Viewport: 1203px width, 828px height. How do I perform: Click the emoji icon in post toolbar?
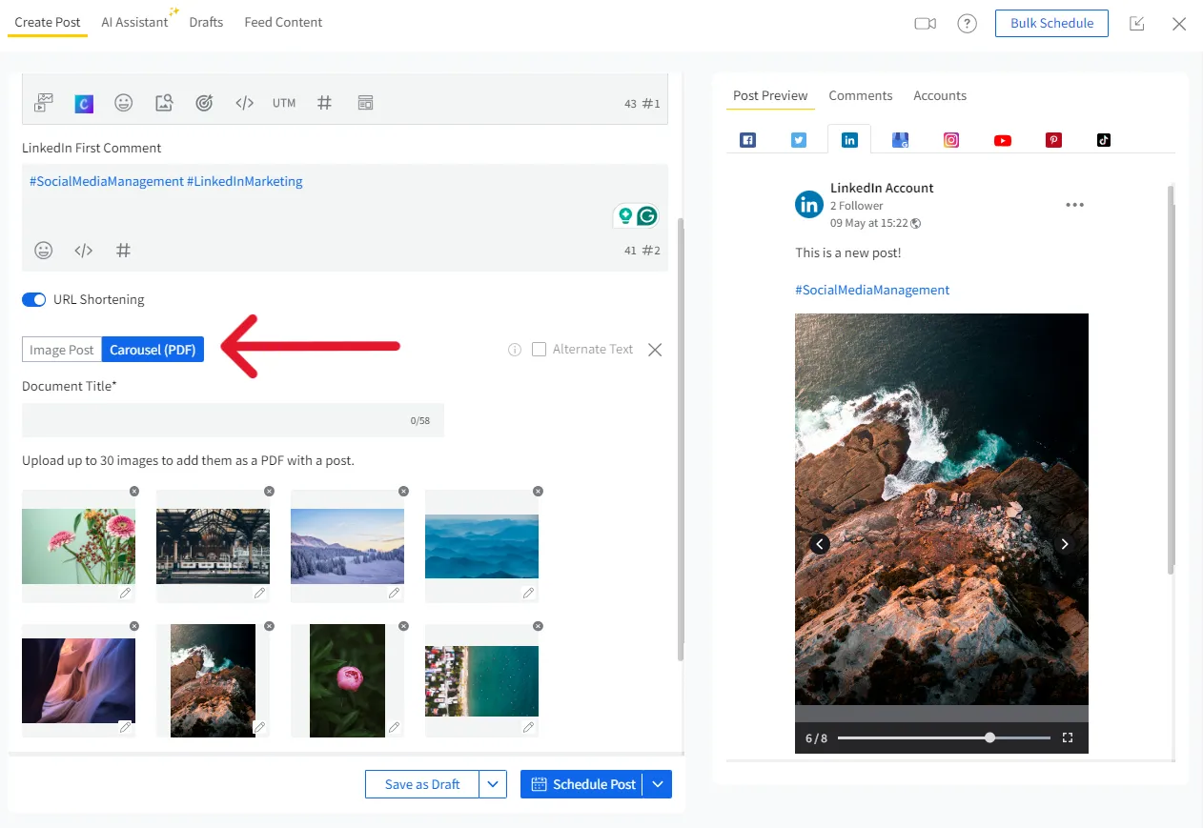(124, 103)
